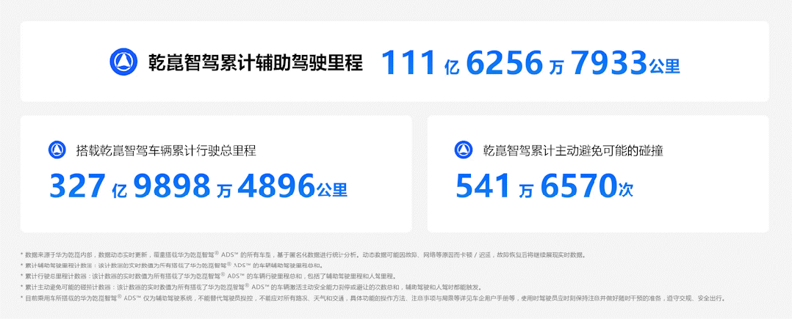
Task: Click the 111 亿 figure in top card
Action: tap(420, 62)
